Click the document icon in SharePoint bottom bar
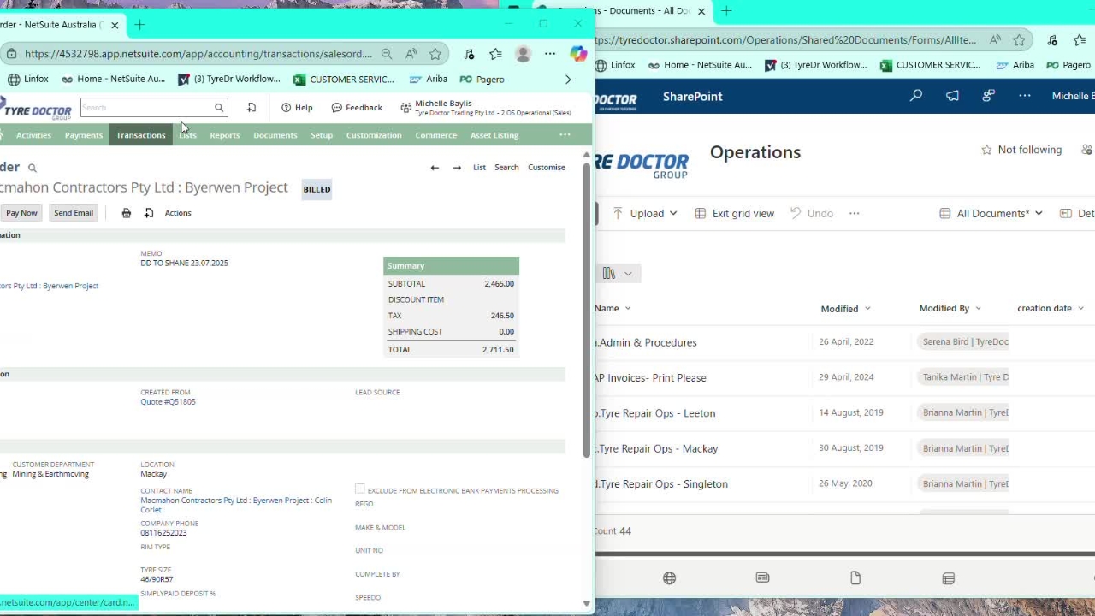The width and height of the screenshot is (1095, 616). 855,578
